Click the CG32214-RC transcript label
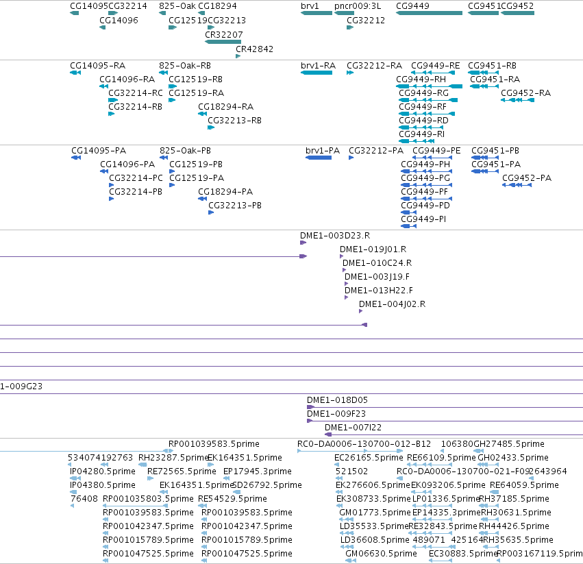 [136, 93]
